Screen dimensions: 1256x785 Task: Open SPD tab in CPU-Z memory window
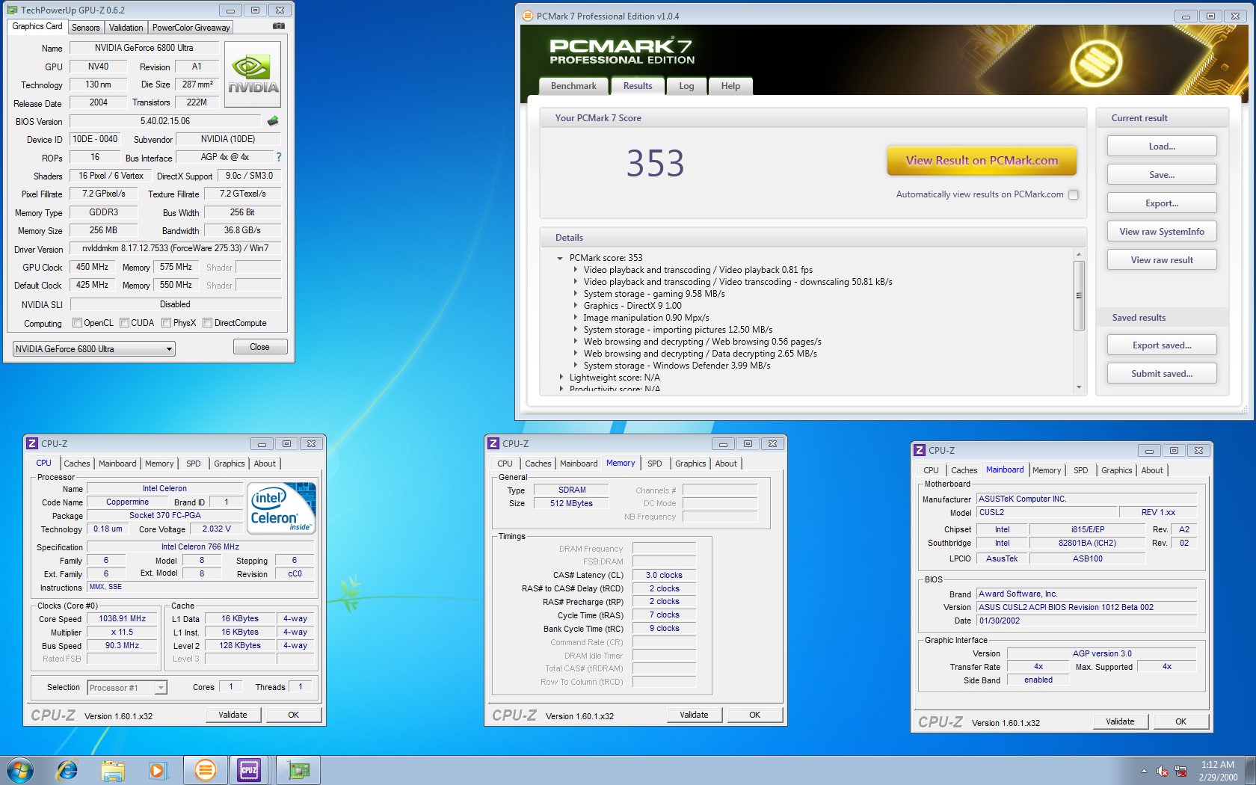[654, 464]
